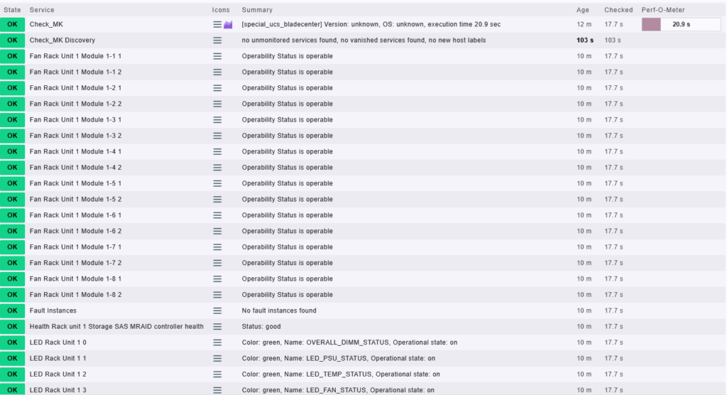Select summary text 'Status: good'
Screen dimensions: 727x395
click(261, 326)
